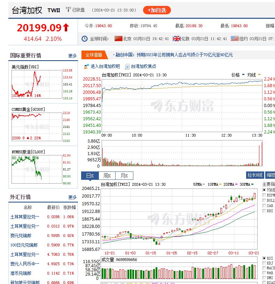This screenshot has width=275, height=284.
Task: Click the +加自选 button
Action: click(157, 10)
